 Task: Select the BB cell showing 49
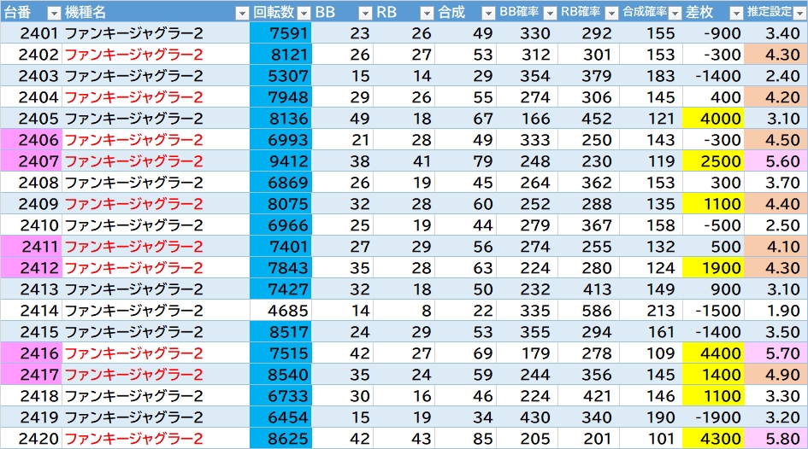[343, 119]
